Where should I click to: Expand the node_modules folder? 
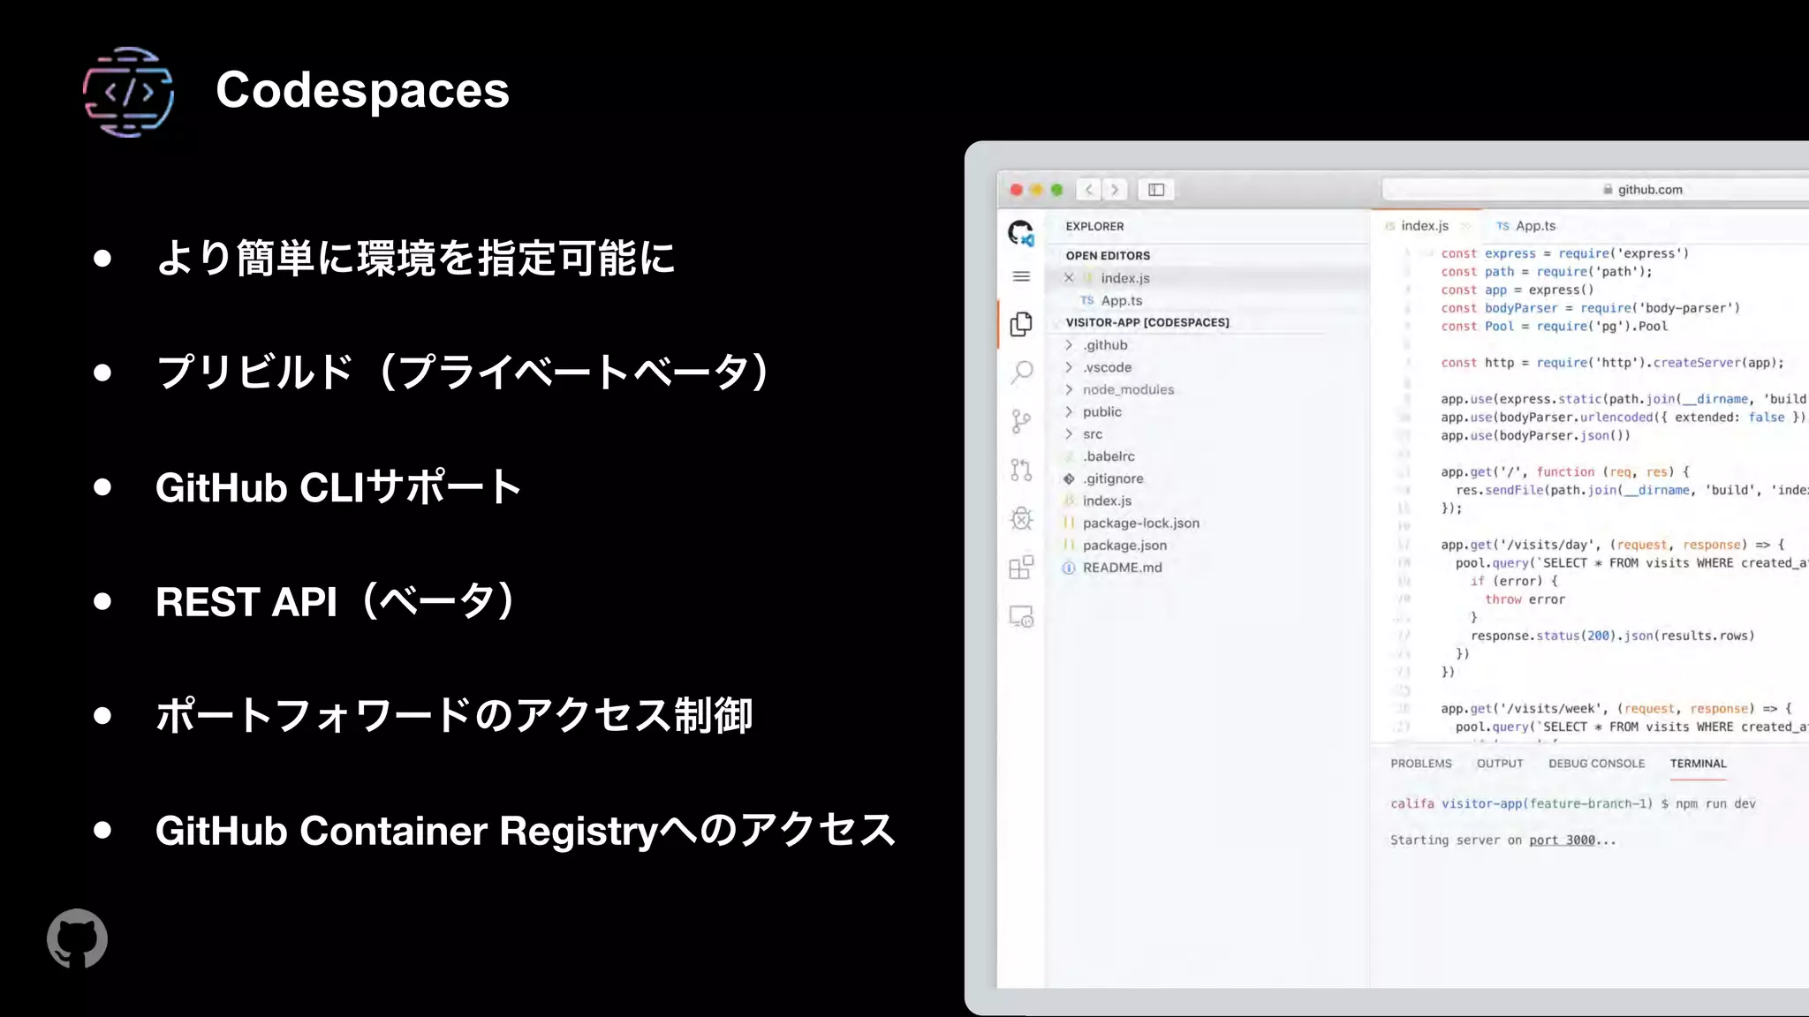coord(1128,389)
